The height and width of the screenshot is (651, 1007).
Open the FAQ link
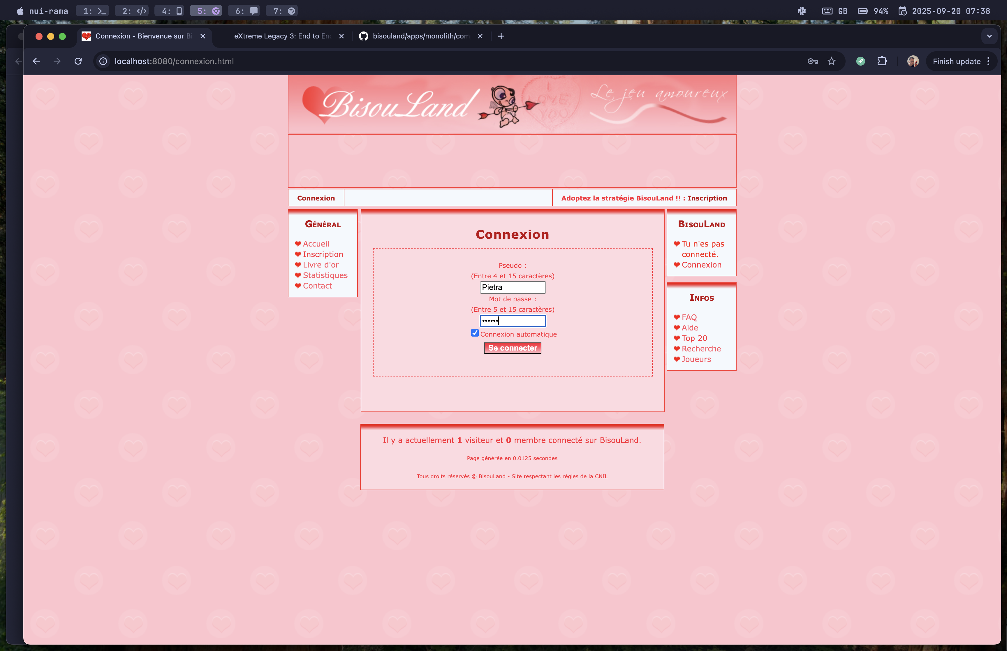[x=689, y=317]
